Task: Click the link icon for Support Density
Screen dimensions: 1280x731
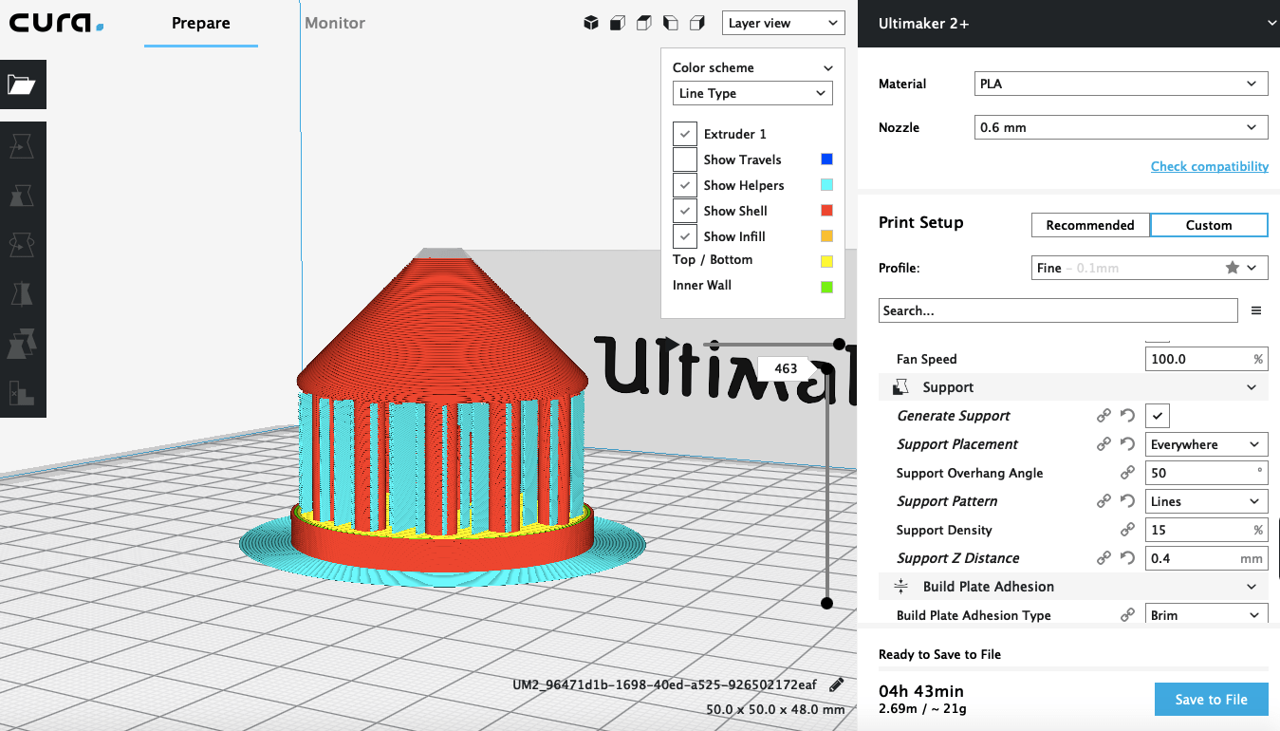Action: (1128, 530)
